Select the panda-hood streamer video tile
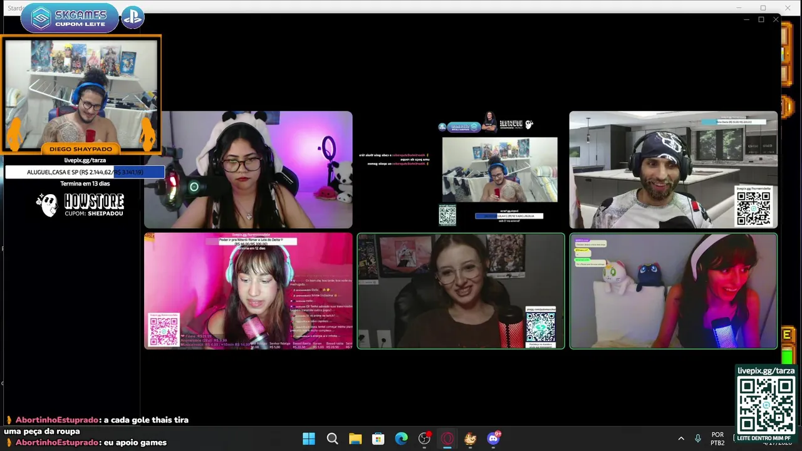Screen dimensions: 802x451 coord(248,170)
